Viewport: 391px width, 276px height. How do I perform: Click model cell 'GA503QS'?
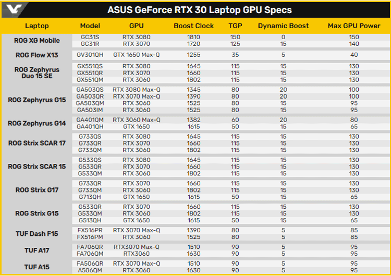tap(90, 90)
